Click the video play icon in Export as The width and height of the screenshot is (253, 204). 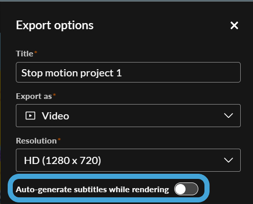tap(30, 116)
